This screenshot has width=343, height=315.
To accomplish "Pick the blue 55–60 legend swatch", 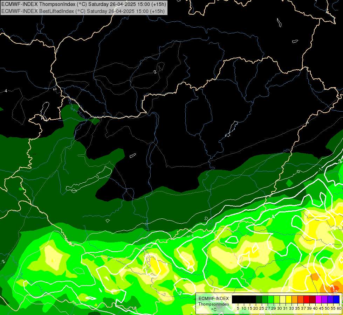I will click(336, 299).
